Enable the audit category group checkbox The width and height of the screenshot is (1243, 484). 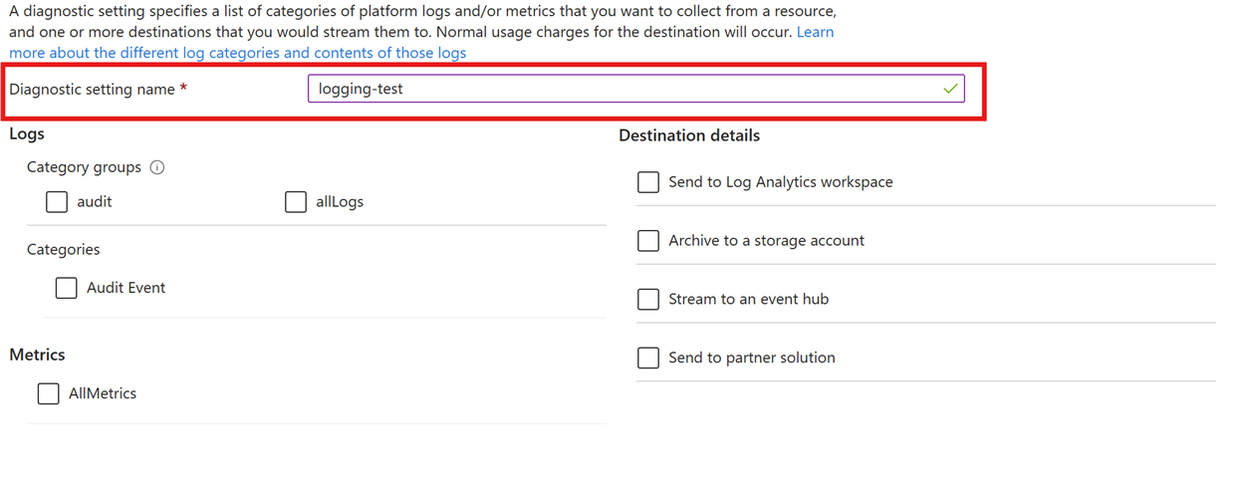pos(57,202)
